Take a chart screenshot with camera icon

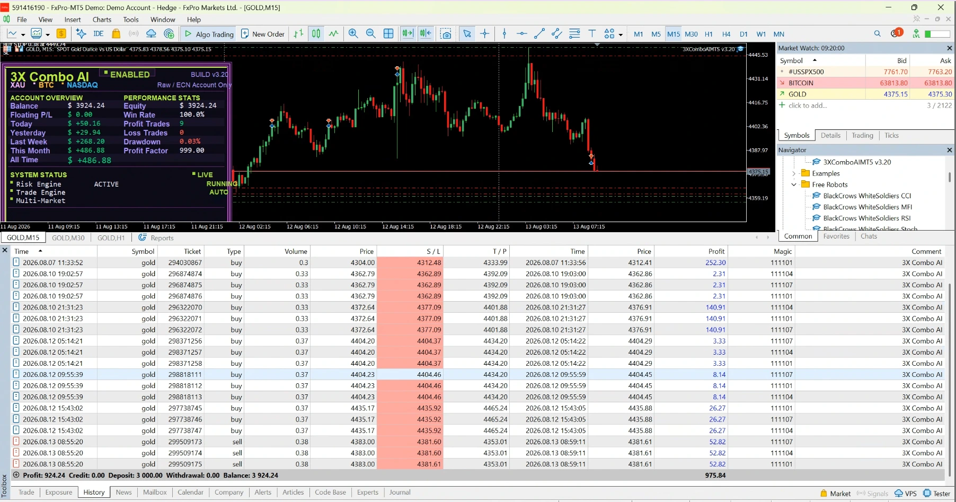tap(446, 34)
